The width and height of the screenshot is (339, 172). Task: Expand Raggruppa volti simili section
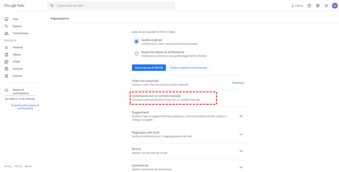pyautogui.click(x=241, y=134)
